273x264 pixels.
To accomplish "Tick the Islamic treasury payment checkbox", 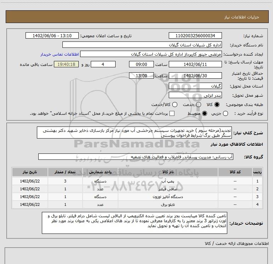I will click(x=172, y=113).
